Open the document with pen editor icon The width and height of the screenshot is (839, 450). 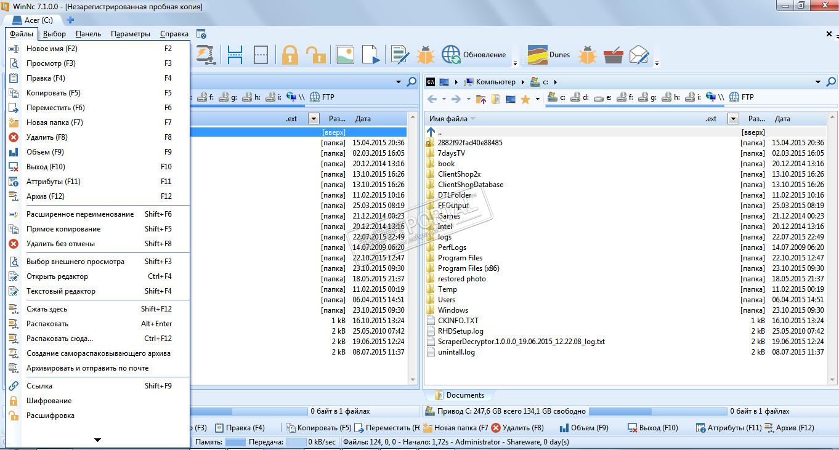400,55
